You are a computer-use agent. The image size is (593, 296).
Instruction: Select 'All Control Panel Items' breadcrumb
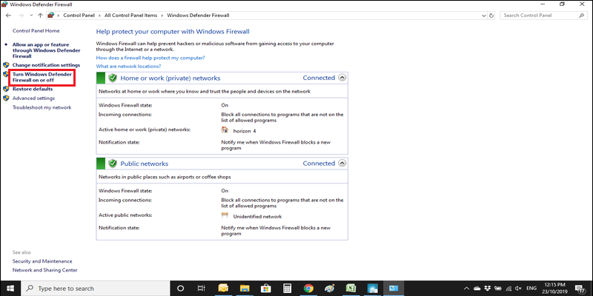[x=131, y=16]
